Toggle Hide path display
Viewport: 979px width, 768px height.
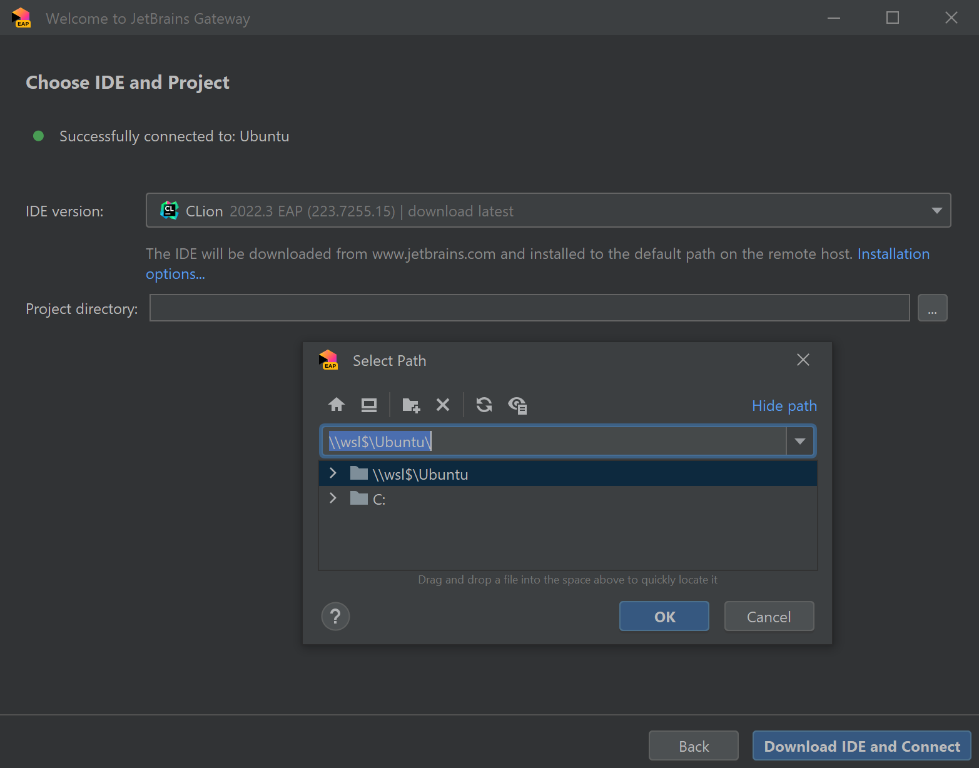784,405
